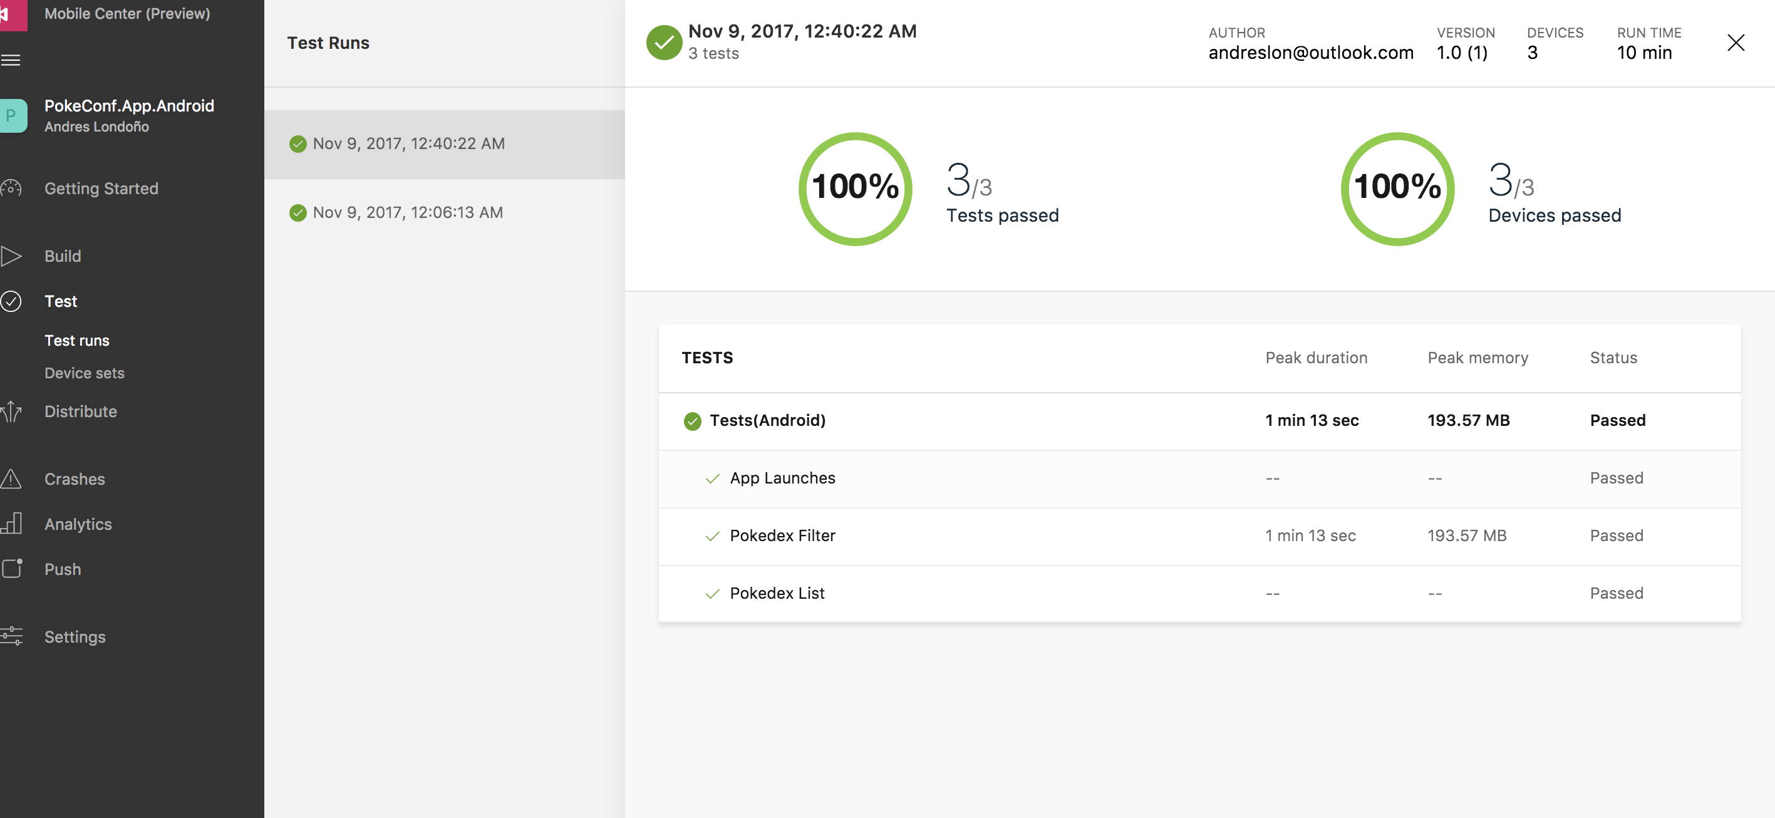Screen dimensions: 1775x818
Task: Click checkmark next to Pokedex Filter
Action: click(713, 536)
